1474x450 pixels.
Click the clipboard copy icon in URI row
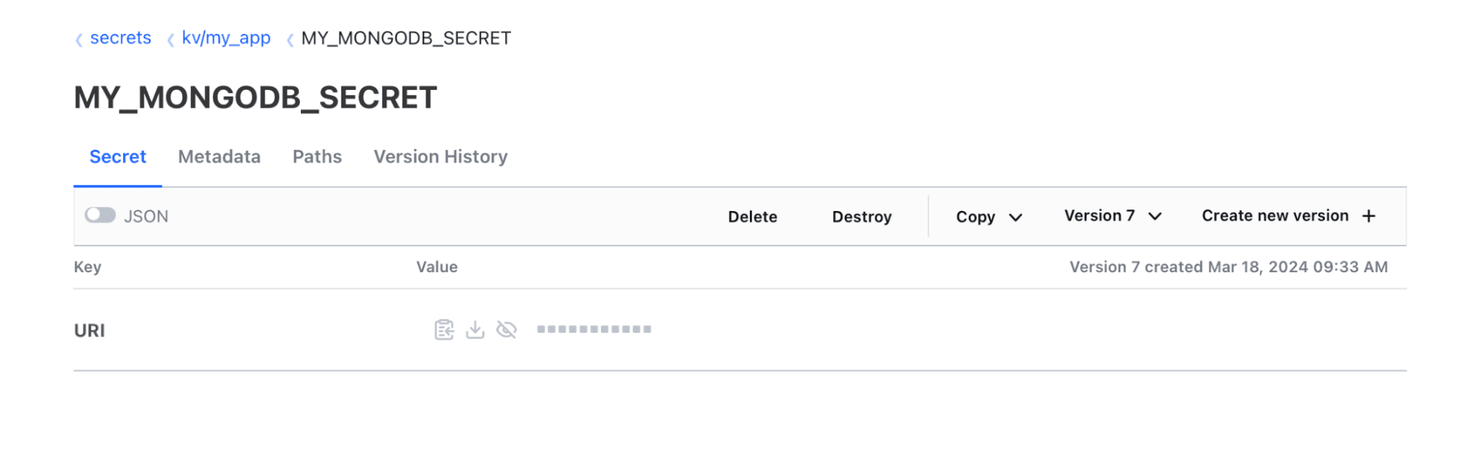tap(443, 330)
